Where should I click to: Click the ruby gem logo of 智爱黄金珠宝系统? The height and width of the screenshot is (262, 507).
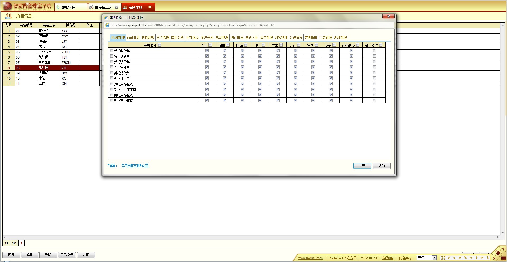tap(7, 6)
